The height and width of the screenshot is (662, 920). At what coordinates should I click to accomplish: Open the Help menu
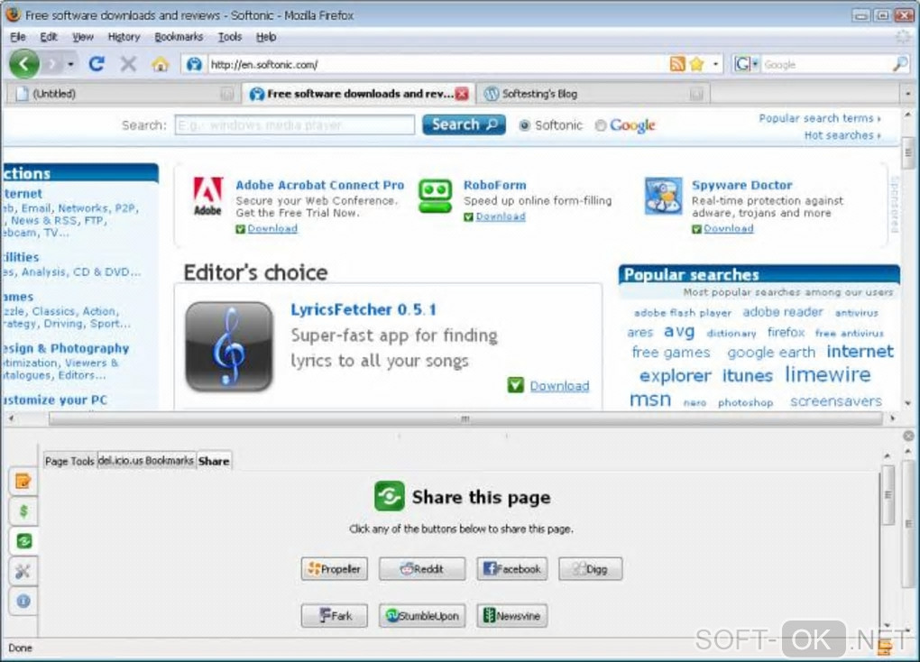pos(266,37)
